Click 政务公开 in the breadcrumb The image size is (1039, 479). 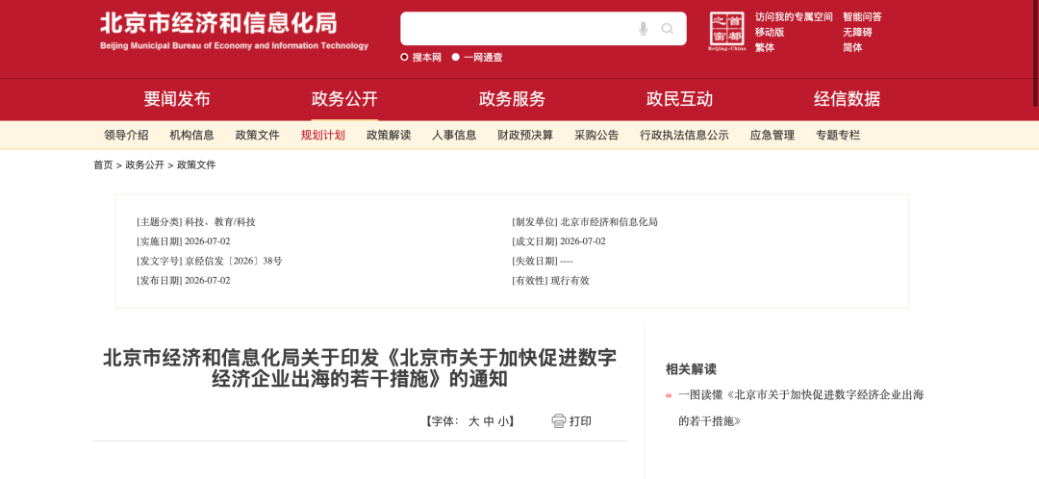[x=144, y=165]
